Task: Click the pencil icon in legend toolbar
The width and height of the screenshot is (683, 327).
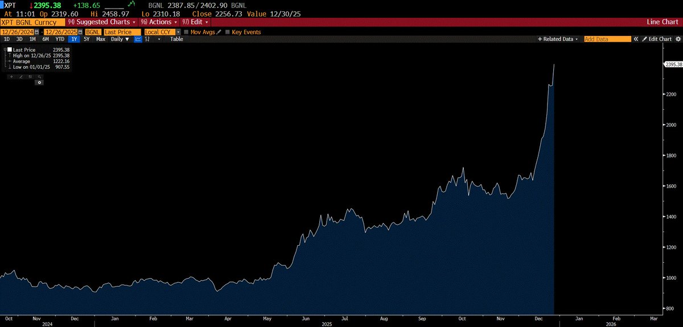Action: pos(21,77)
